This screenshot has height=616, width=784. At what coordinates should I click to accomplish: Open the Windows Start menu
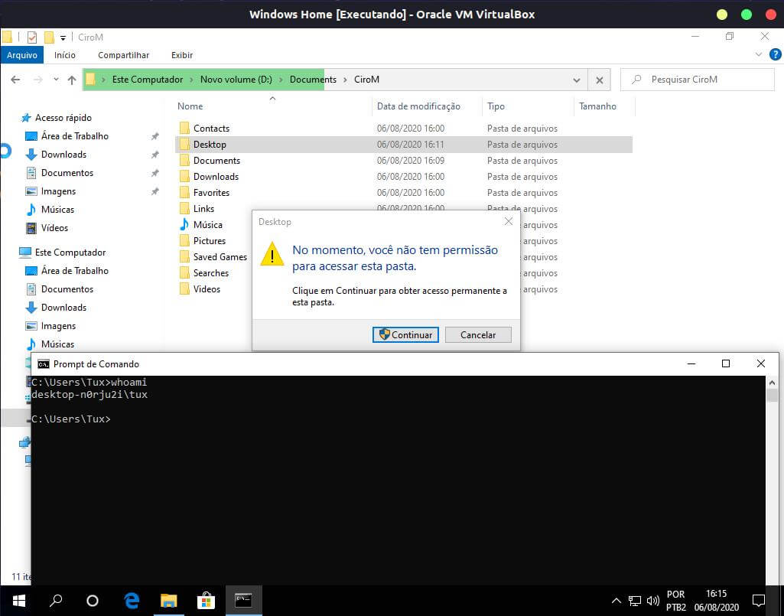click(x=18, y=601)
